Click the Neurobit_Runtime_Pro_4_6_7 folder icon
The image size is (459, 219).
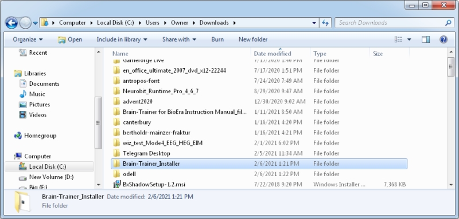click(117, 91)
